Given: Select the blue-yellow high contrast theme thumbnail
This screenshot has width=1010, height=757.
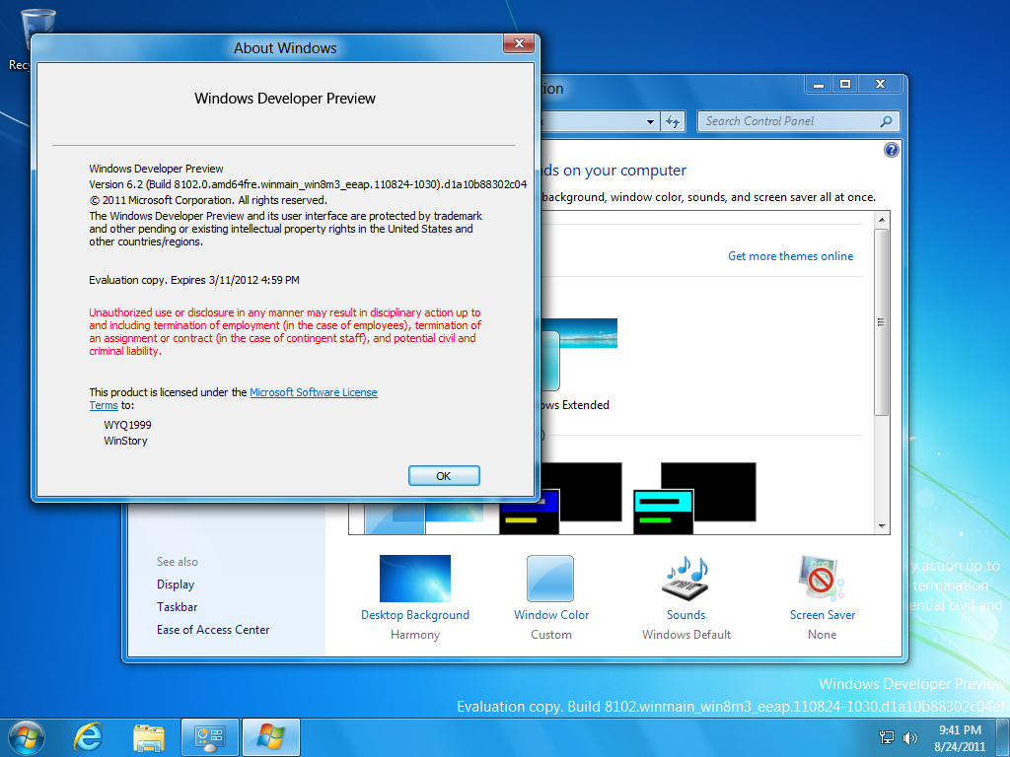Looking at the screenshot, I should 560,498.
